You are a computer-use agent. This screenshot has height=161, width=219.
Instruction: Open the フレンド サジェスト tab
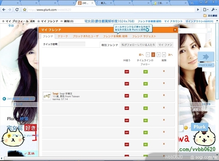coord(144,36)
